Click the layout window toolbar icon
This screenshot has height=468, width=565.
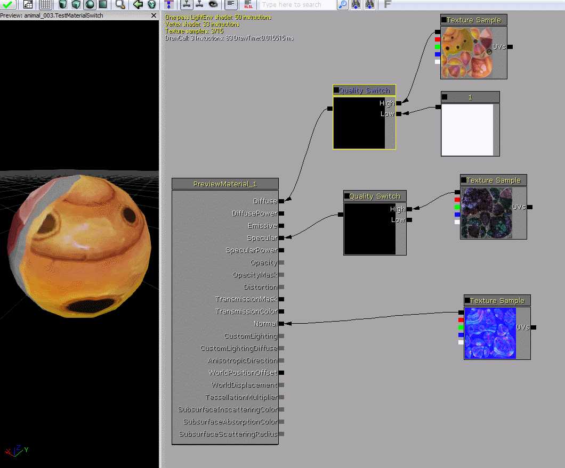click(28, 4)
